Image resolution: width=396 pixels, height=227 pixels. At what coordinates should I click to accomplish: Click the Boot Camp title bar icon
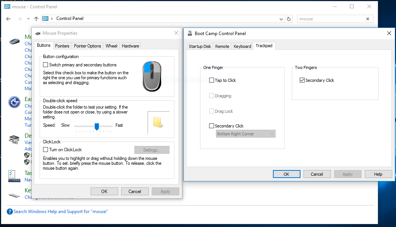[190, 33]
